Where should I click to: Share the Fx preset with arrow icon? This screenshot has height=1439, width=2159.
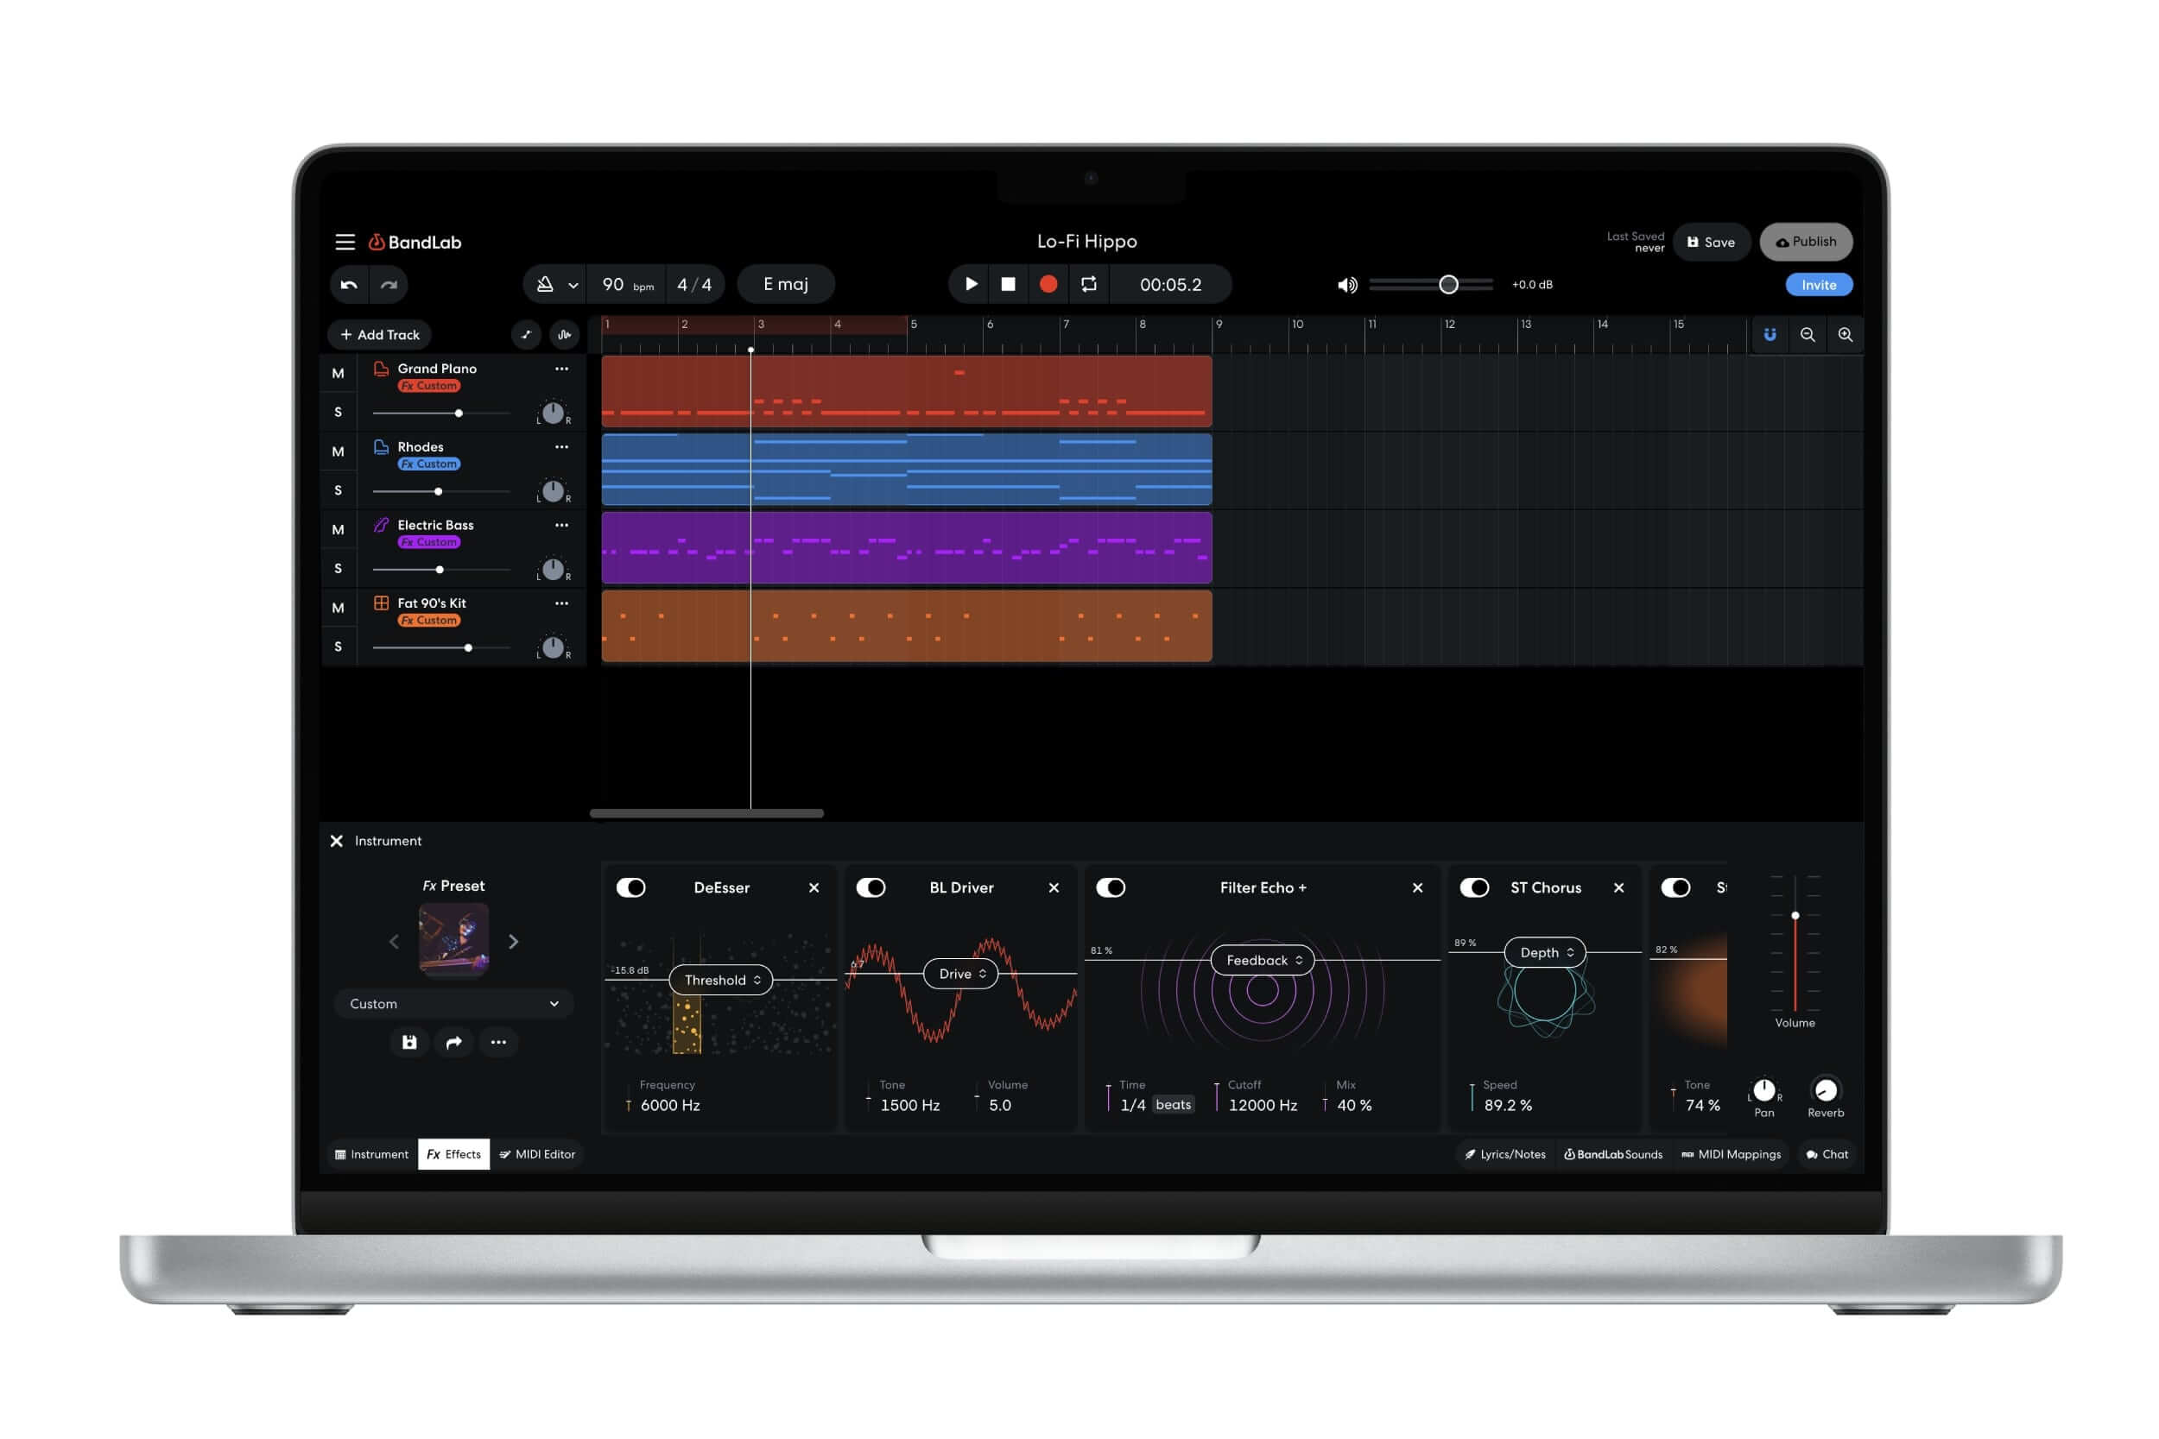tap(453, 1042)
